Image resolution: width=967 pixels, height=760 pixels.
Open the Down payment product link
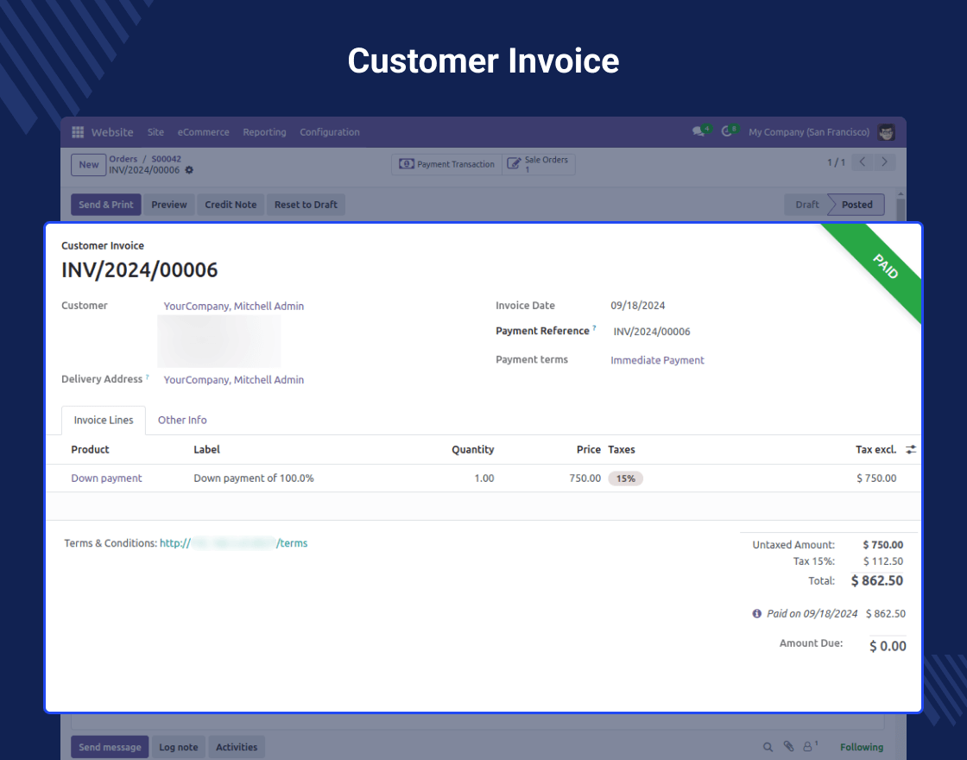106,478
